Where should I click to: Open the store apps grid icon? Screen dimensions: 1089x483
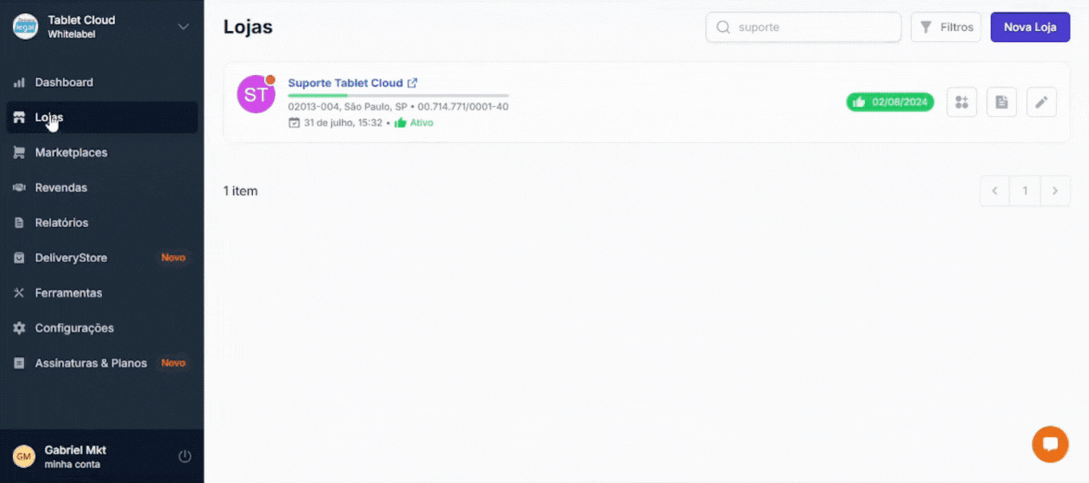coord(961,102)
